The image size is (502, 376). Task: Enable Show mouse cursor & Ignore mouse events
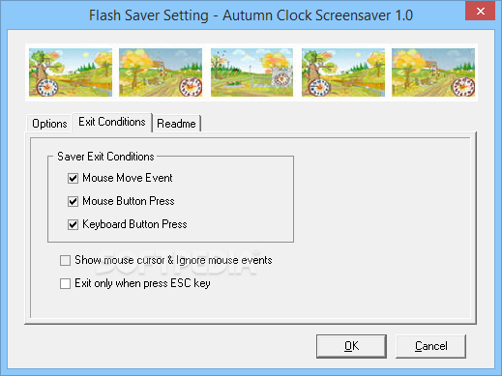point(65,260)
